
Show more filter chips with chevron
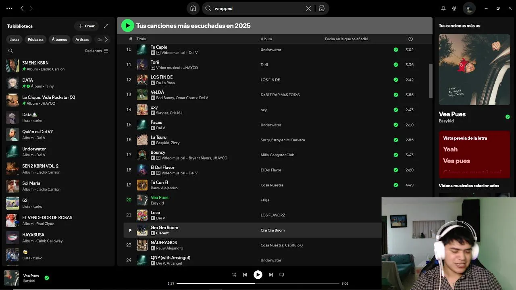point(106,39)
